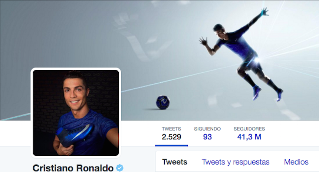The width and height of the screenshot is (319, 172).
Task: Select the TWEETS stat label
Action: [171, 129]
